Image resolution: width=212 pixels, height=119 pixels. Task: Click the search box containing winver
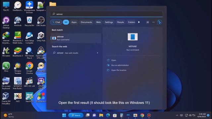point(106,14)
